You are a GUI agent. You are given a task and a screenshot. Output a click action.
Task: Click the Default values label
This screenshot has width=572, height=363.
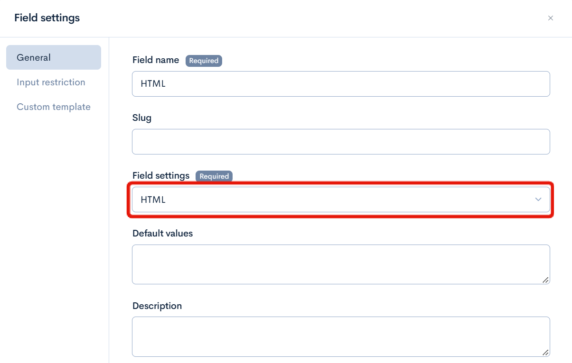163,234
